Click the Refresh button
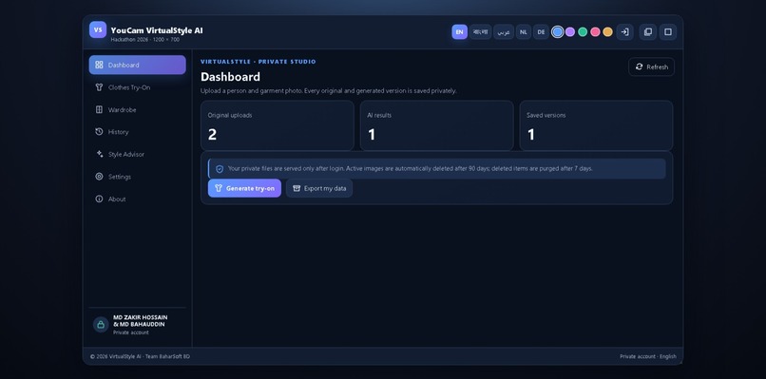766x379 pixels. point(651,66)
